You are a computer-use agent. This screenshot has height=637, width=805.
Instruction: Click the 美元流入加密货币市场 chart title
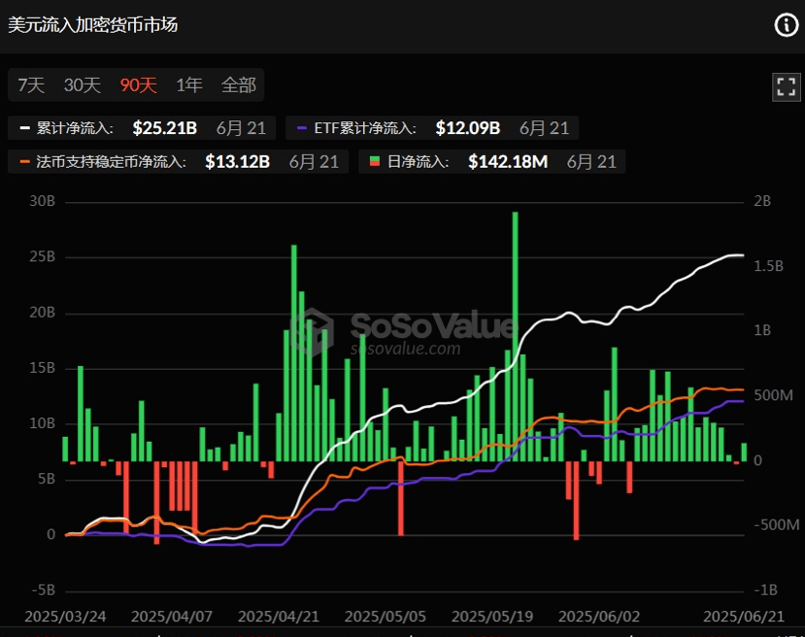(x=93, y=24)
